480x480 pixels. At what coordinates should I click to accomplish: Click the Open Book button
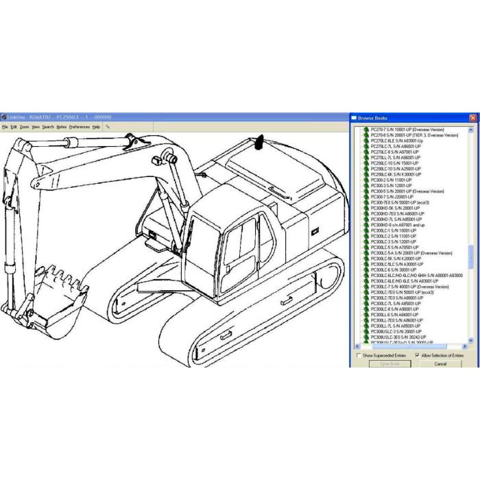pos(389,364)
